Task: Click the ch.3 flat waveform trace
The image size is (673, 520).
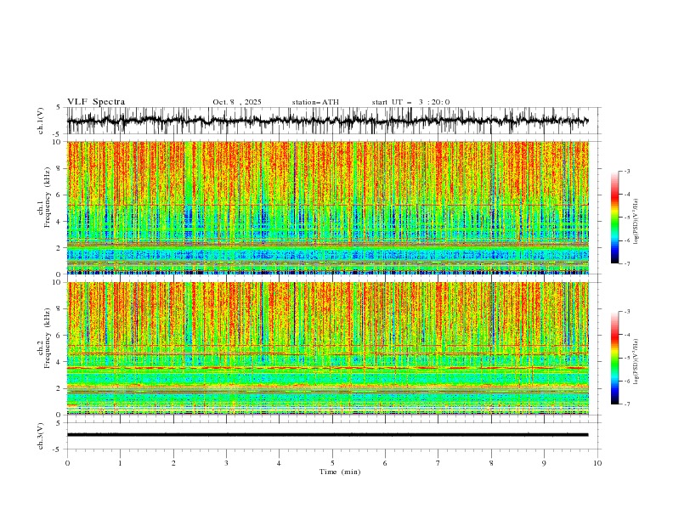Action: (x=327, y=435)
